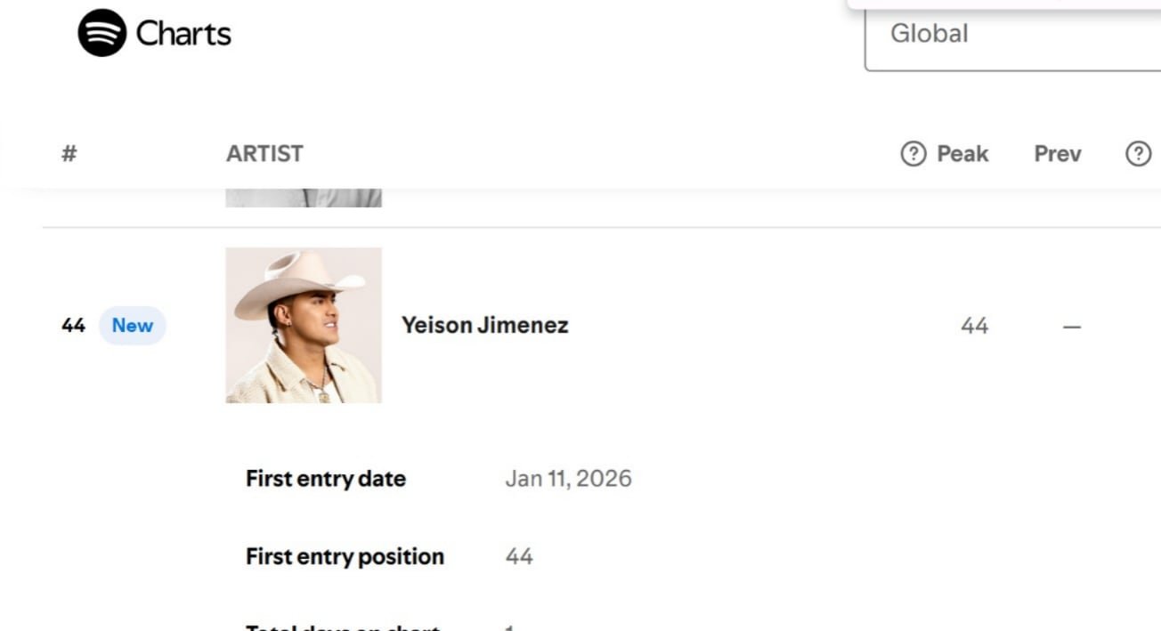Click the New badge on rank 44
Screen dimensions: 1161x631
(131, 325)
